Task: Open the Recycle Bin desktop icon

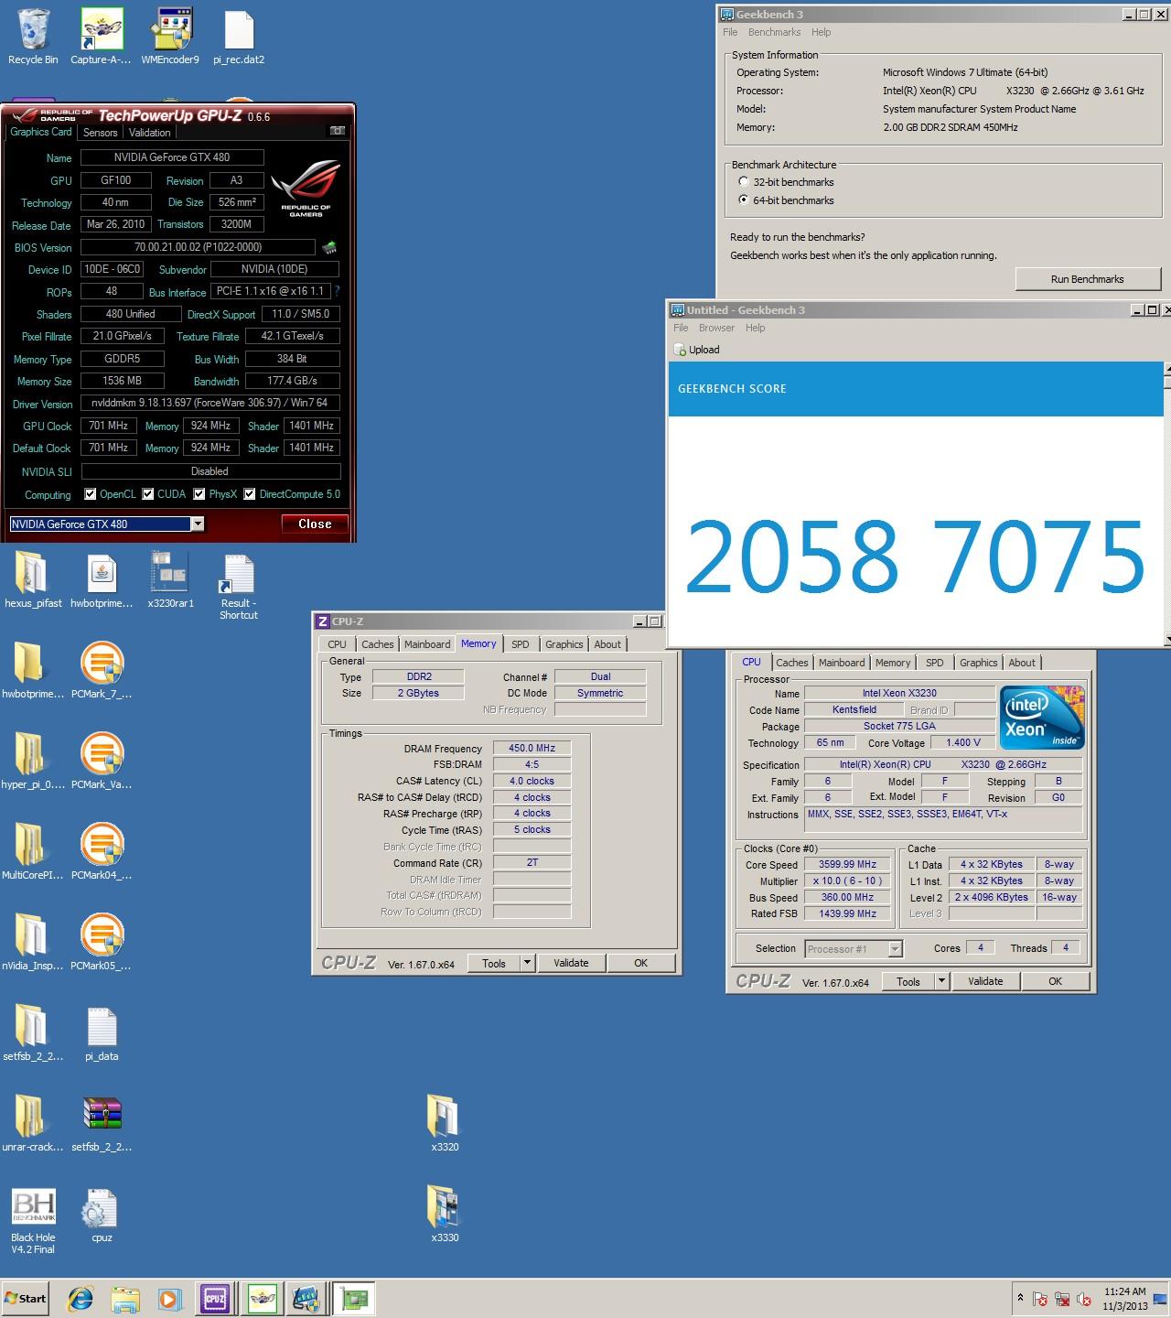Action: pyautogui.click(x=33, y=29)
